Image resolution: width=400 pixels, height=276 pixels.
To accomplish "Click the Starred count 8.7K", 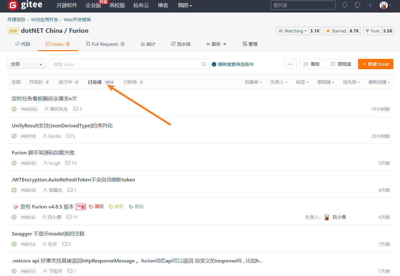I will (354, 31).
